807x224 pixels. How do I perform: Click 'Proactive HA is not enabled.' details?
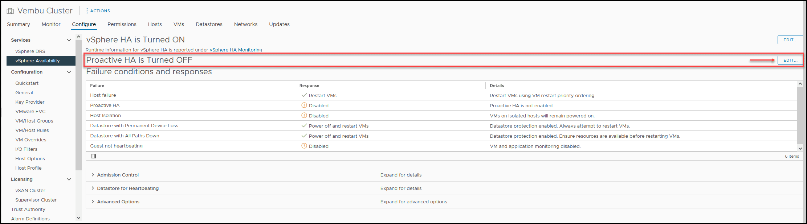pyautogui.click(x=522, y=106)
